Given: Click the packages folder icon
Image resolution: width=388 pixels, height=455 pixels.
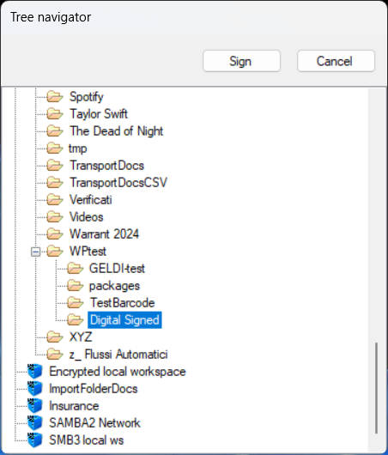Looking at the screenshot, I should [x=76, y=286].
